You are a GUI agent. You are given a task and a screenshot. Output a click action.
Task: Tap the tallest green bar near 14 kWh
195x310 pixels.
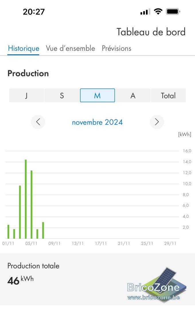click(26, 199)
